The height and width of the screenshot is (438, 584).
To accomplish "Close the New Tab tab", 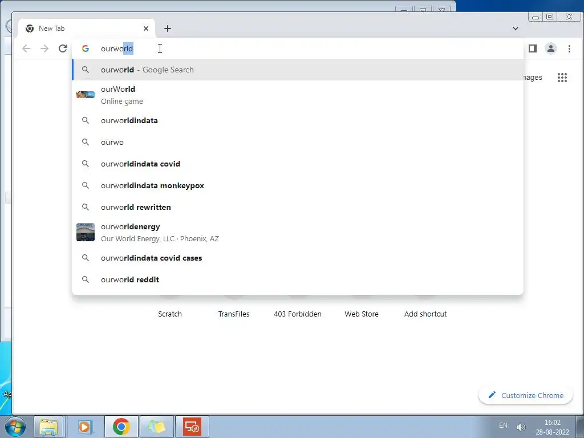I will [146, 29].
